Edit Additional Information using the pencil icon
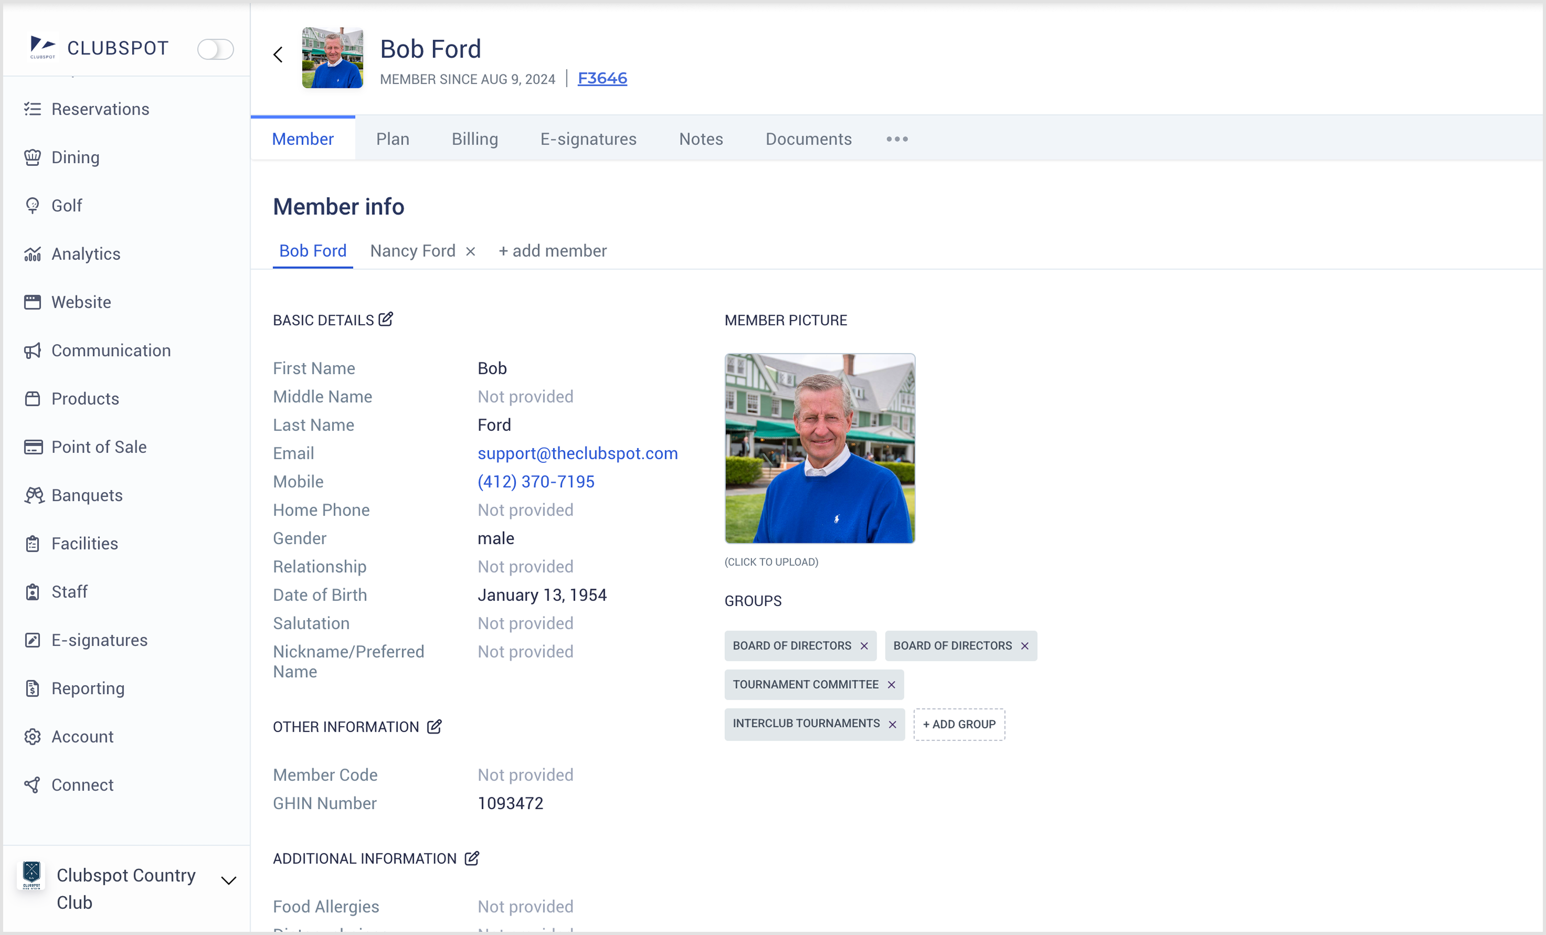 (471, 858)
